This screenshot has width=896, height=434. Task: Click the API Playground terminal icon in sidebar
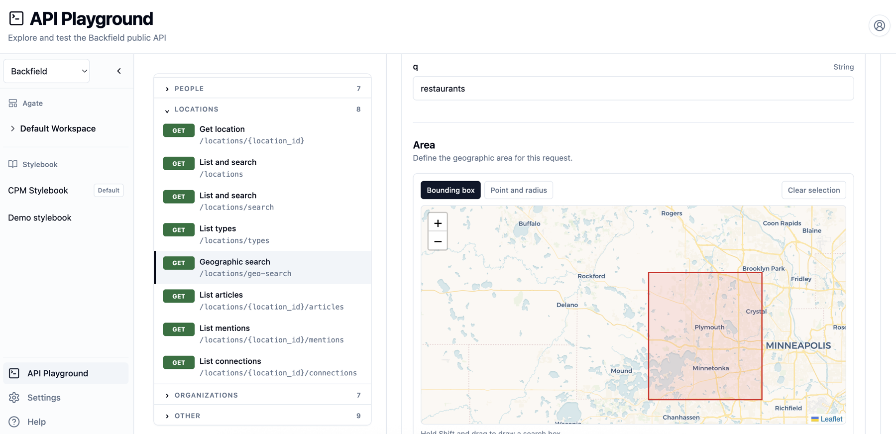[x=14, y=373]
